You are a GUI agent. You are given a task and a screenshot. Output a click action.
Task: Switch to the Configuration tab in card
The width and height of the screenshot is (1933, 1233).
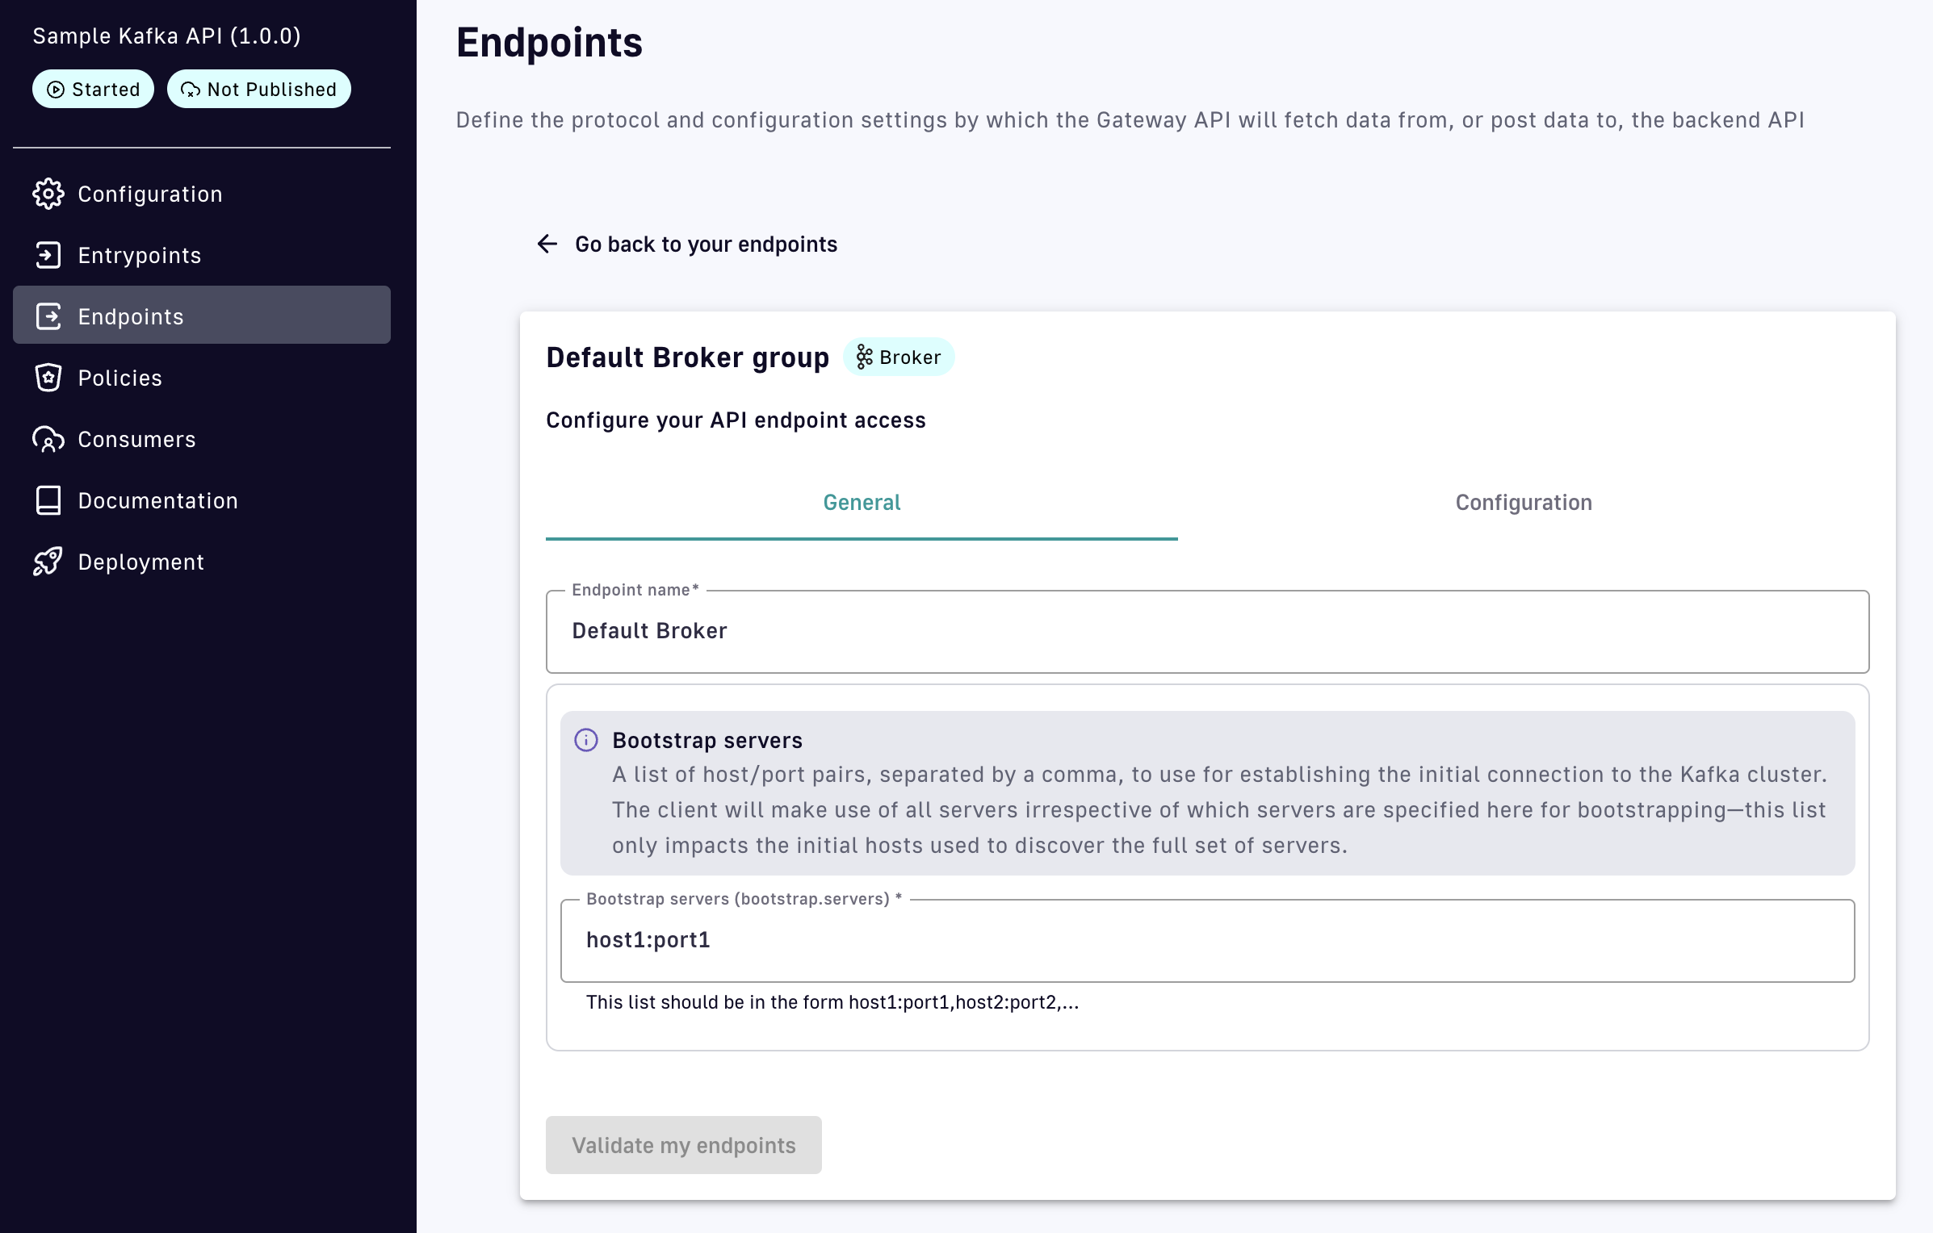[x=1524, y=503]
